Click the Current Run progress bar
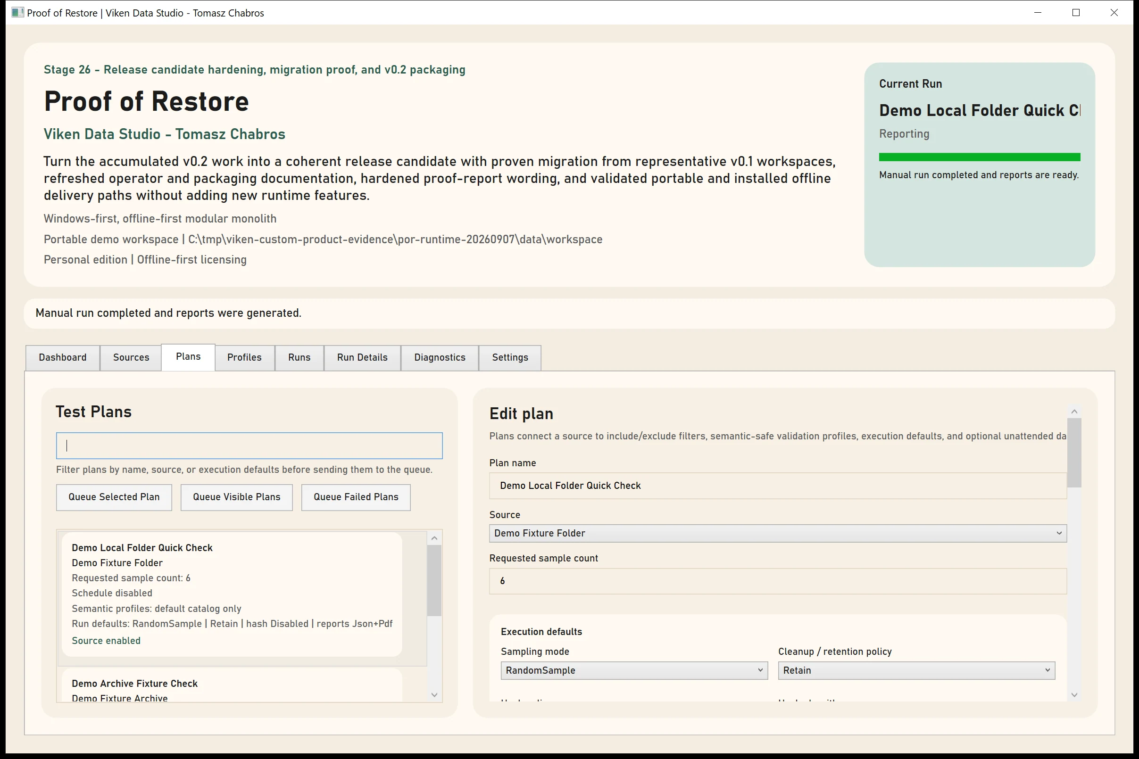This screenshot has height=759, width=1139. 979,157
